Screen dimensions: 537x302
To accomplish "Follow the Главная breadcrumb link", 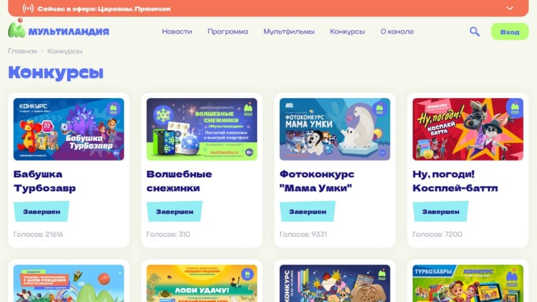I will click(23, 51).
